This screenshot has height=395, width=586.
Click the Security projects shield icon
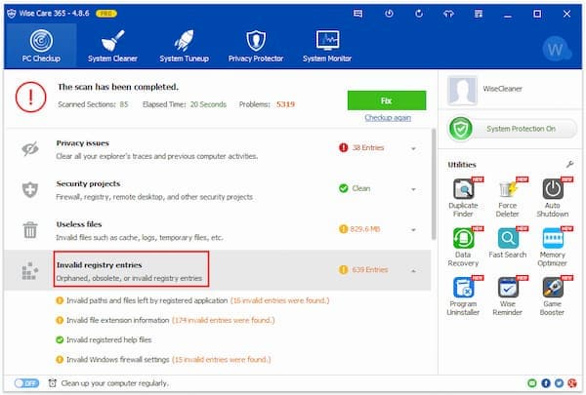30,189
